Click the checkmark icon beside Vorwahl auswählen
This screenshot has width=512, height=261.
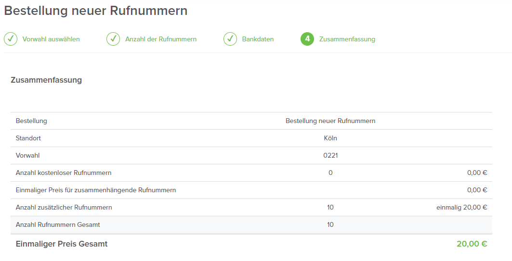pyautogui.click(x=11, y=39)
